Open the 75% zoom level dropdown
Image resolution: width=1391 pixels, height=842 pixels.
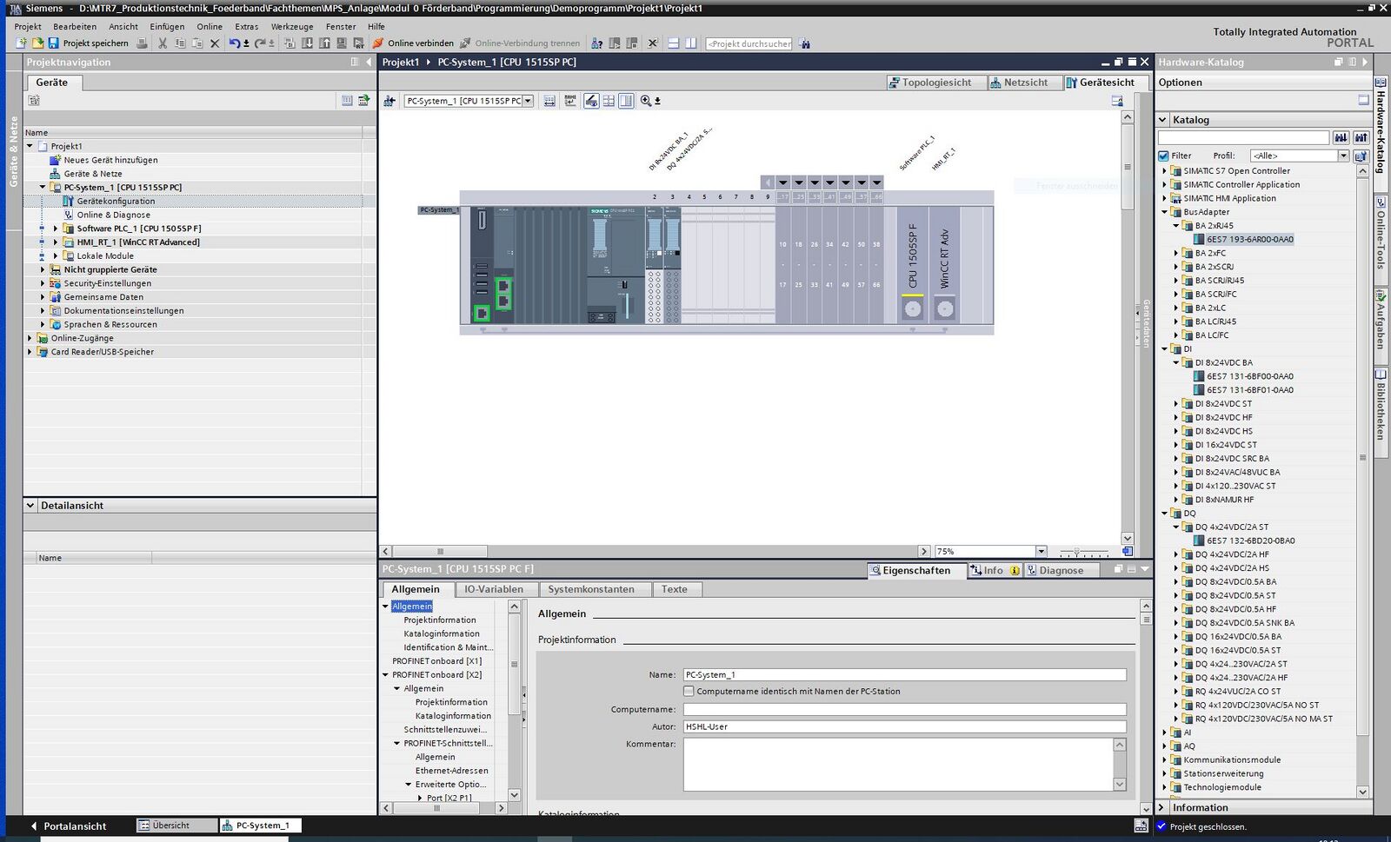tap(1041, 552)
